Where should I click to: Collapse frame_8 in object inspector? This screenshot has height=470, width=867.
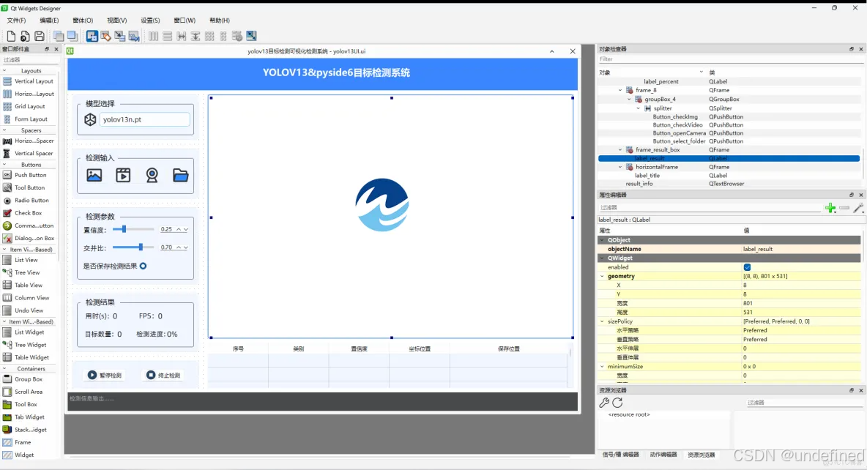pos(619,90)
